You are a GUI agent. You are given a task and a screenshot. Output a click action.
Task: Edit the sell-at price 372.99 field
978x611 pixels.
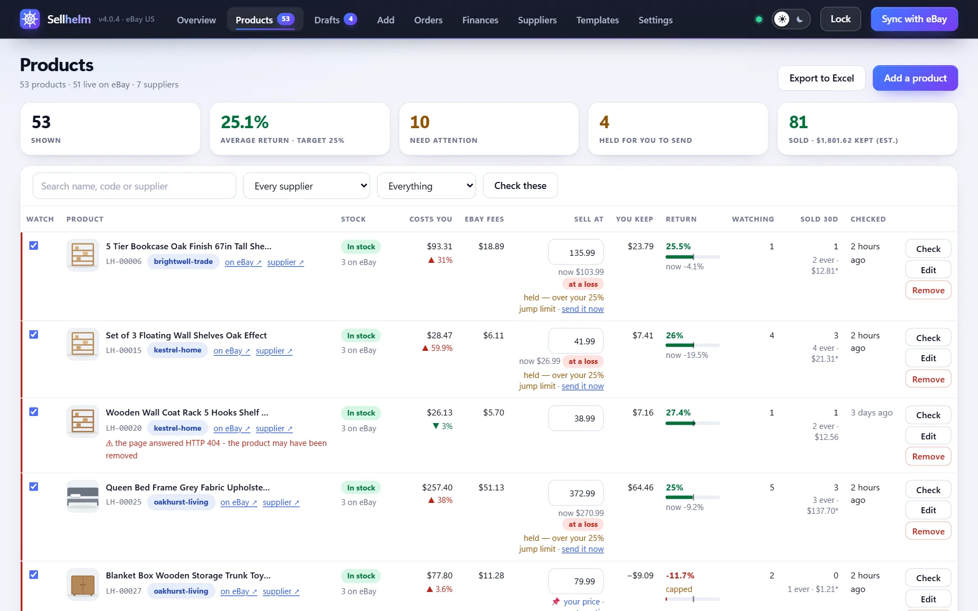(576, 493)
